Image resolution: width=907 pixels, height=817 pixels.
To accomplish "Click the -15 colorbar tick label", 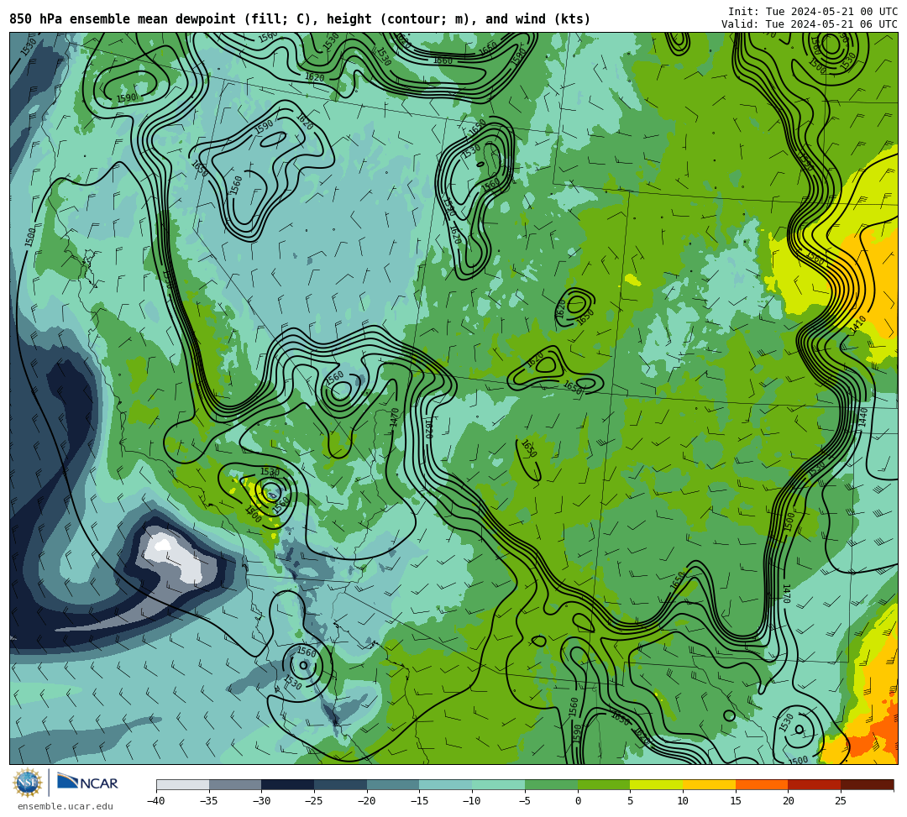I will point(419,801).
